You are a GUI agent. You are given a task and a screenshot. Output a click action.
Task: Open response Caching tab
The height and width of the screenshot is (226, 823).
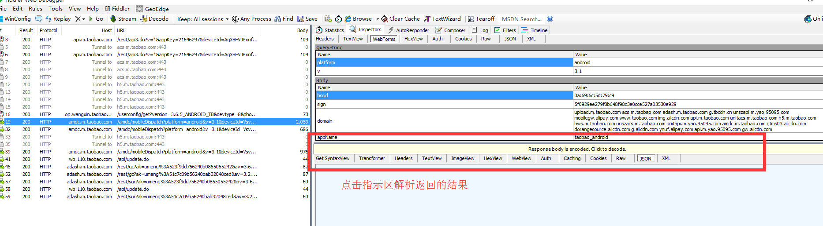coord(572,158)
